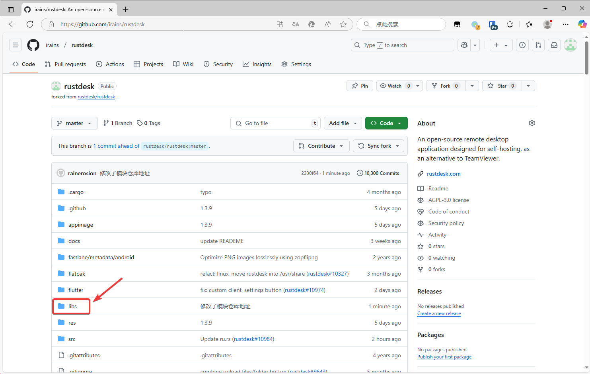The height and width of the screenshot is (374, 590).
Task: Click the About settings gear icon
Action: pos(532,123)
